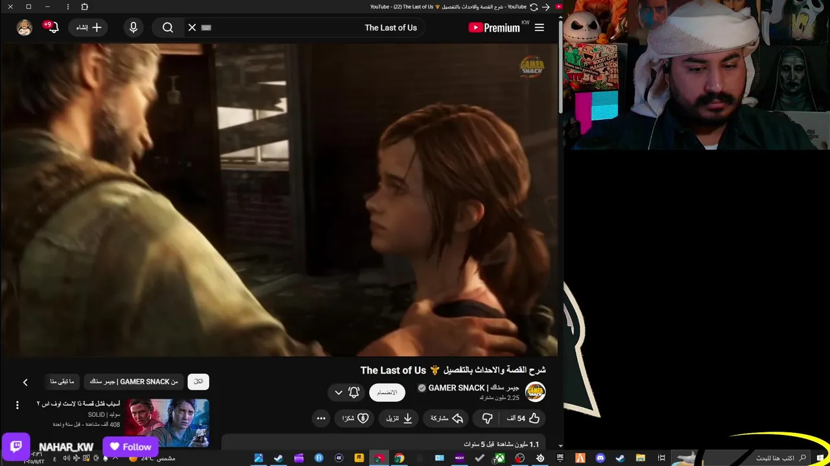Download the video via تنزيل button

[399, 418]
